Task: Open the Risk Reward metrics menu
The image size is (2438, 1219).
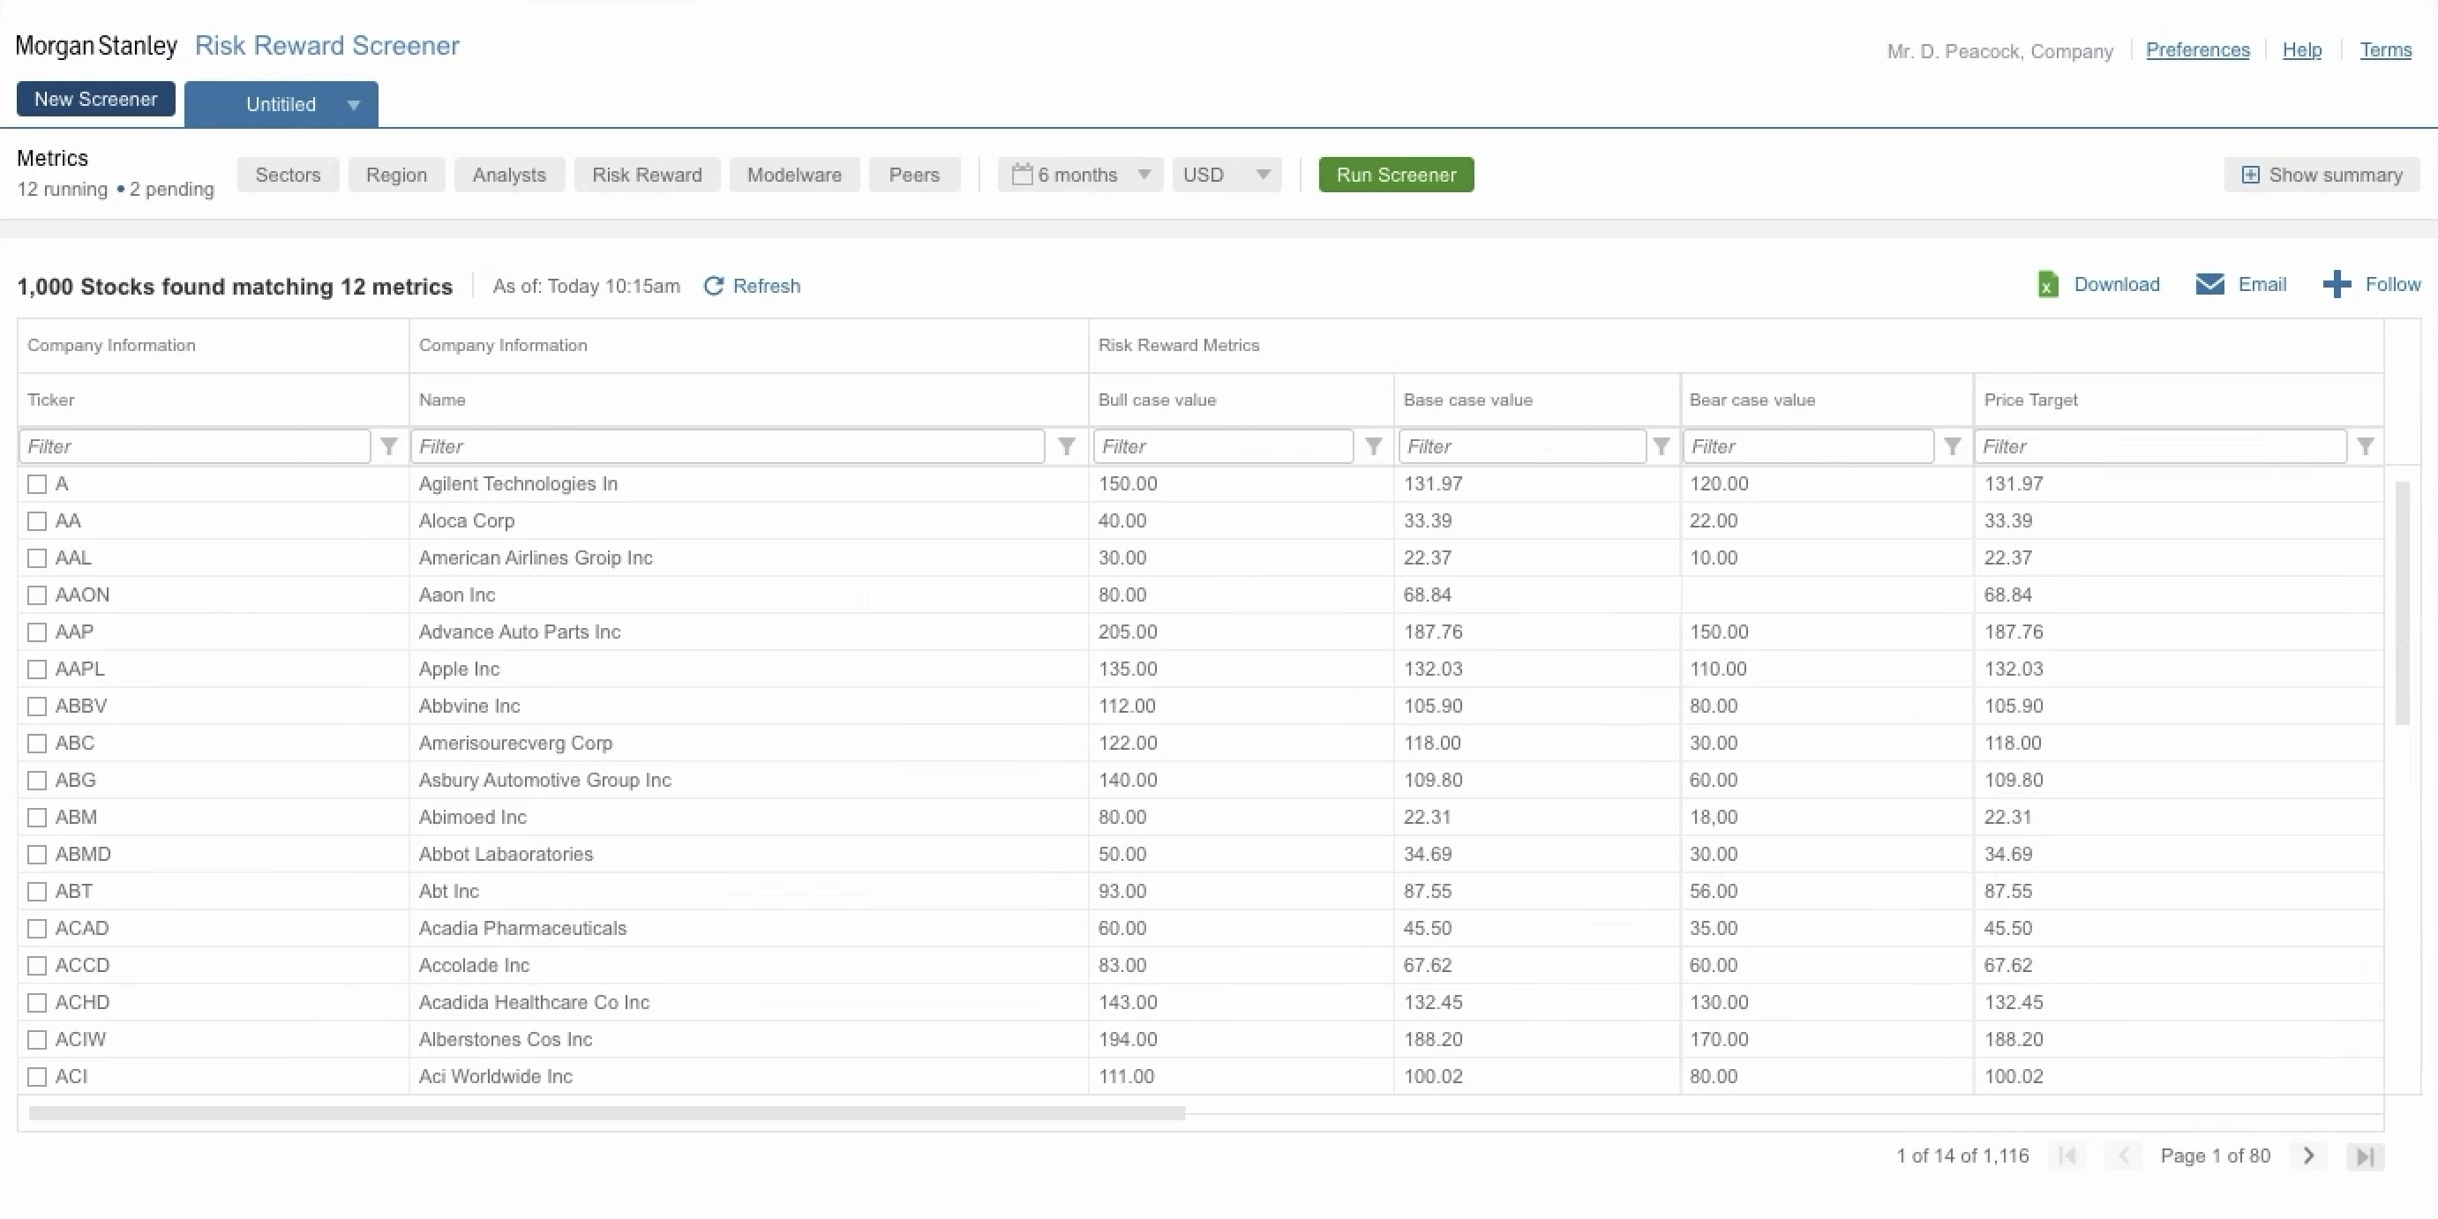Action: [x=647, y=176]
